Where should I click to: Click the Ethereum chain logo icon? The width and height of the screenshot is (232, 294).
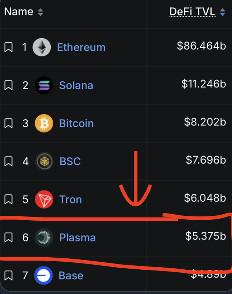(42, 47)
